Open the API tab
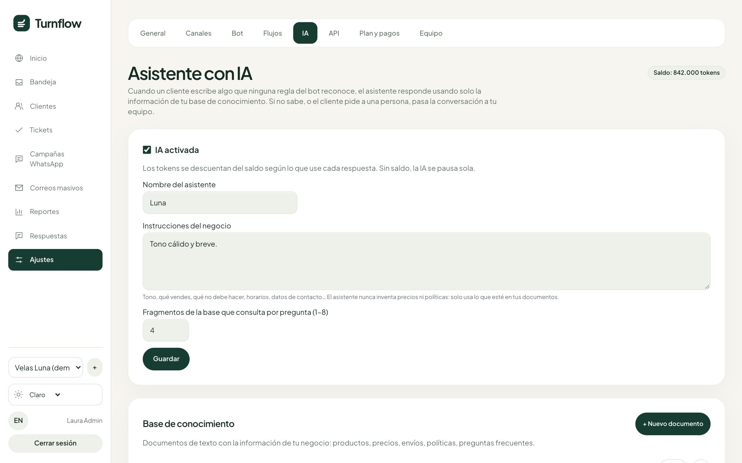This screenshot has width=742, height=463. [x=334, y=33]
